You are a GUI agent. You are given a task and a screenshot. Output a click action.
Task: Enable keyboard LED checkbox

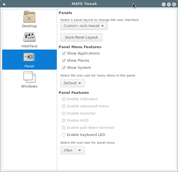point(64,135)
